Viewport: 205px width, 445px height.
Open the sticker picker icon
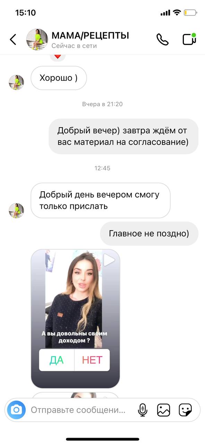point(185,410)
